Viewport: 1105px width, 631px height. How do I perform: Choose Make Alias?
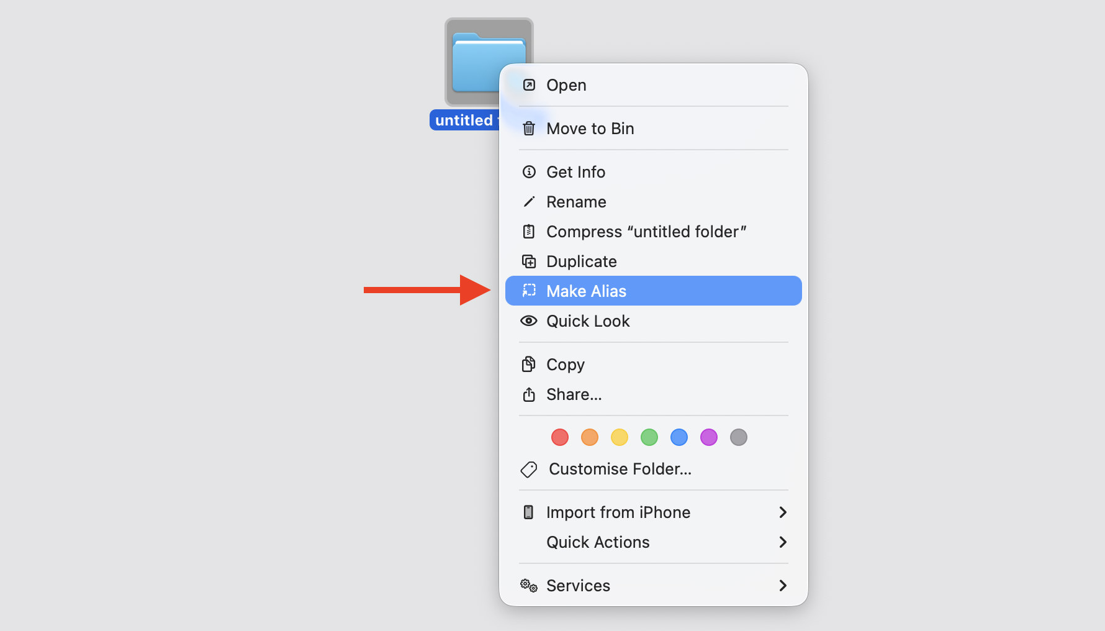pyautogui.click(x=654, y=291)
